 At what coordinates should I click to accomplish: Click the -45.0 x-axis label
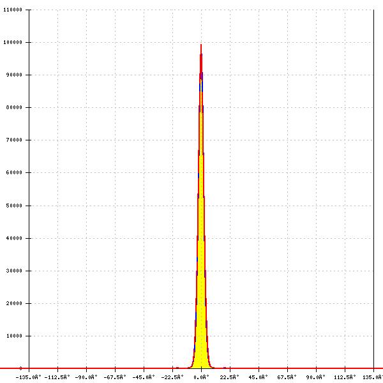144,377
